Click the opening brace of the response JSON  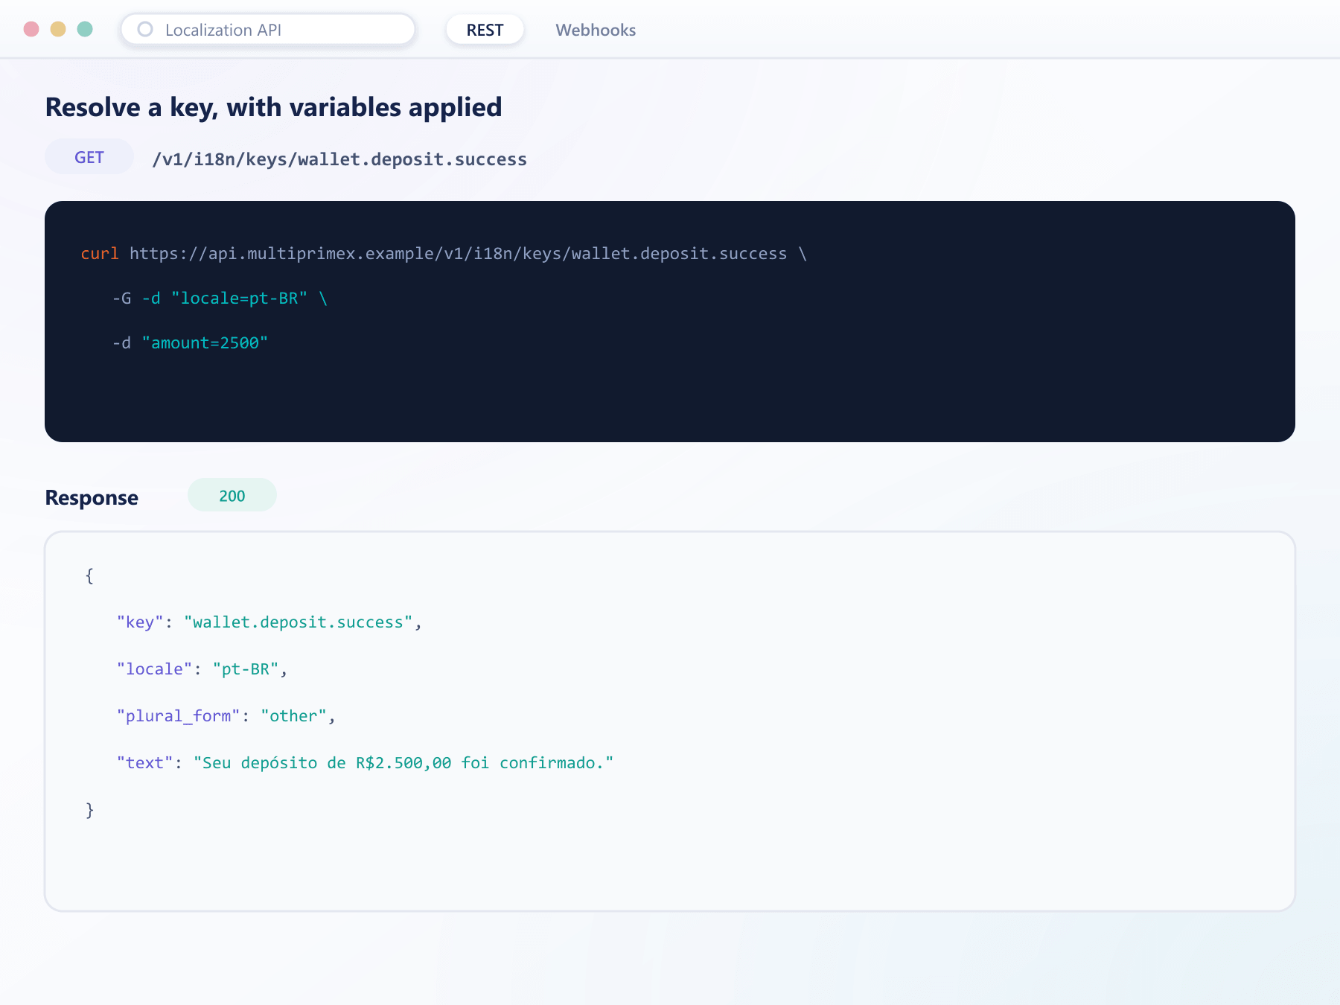pos(89,575)
